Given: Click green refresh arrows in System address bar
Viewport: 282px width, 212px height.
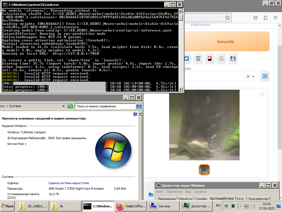Looking at the screenshot, I should point(70,106).
